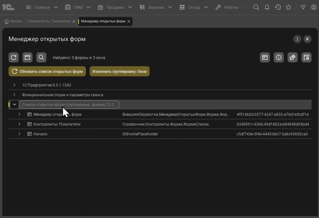Click the print/export icon button
The image size is (319, 218).
click(293, 57)
